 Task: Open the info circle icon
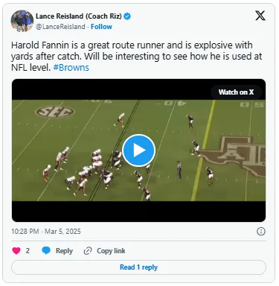(x=261, y=232)
